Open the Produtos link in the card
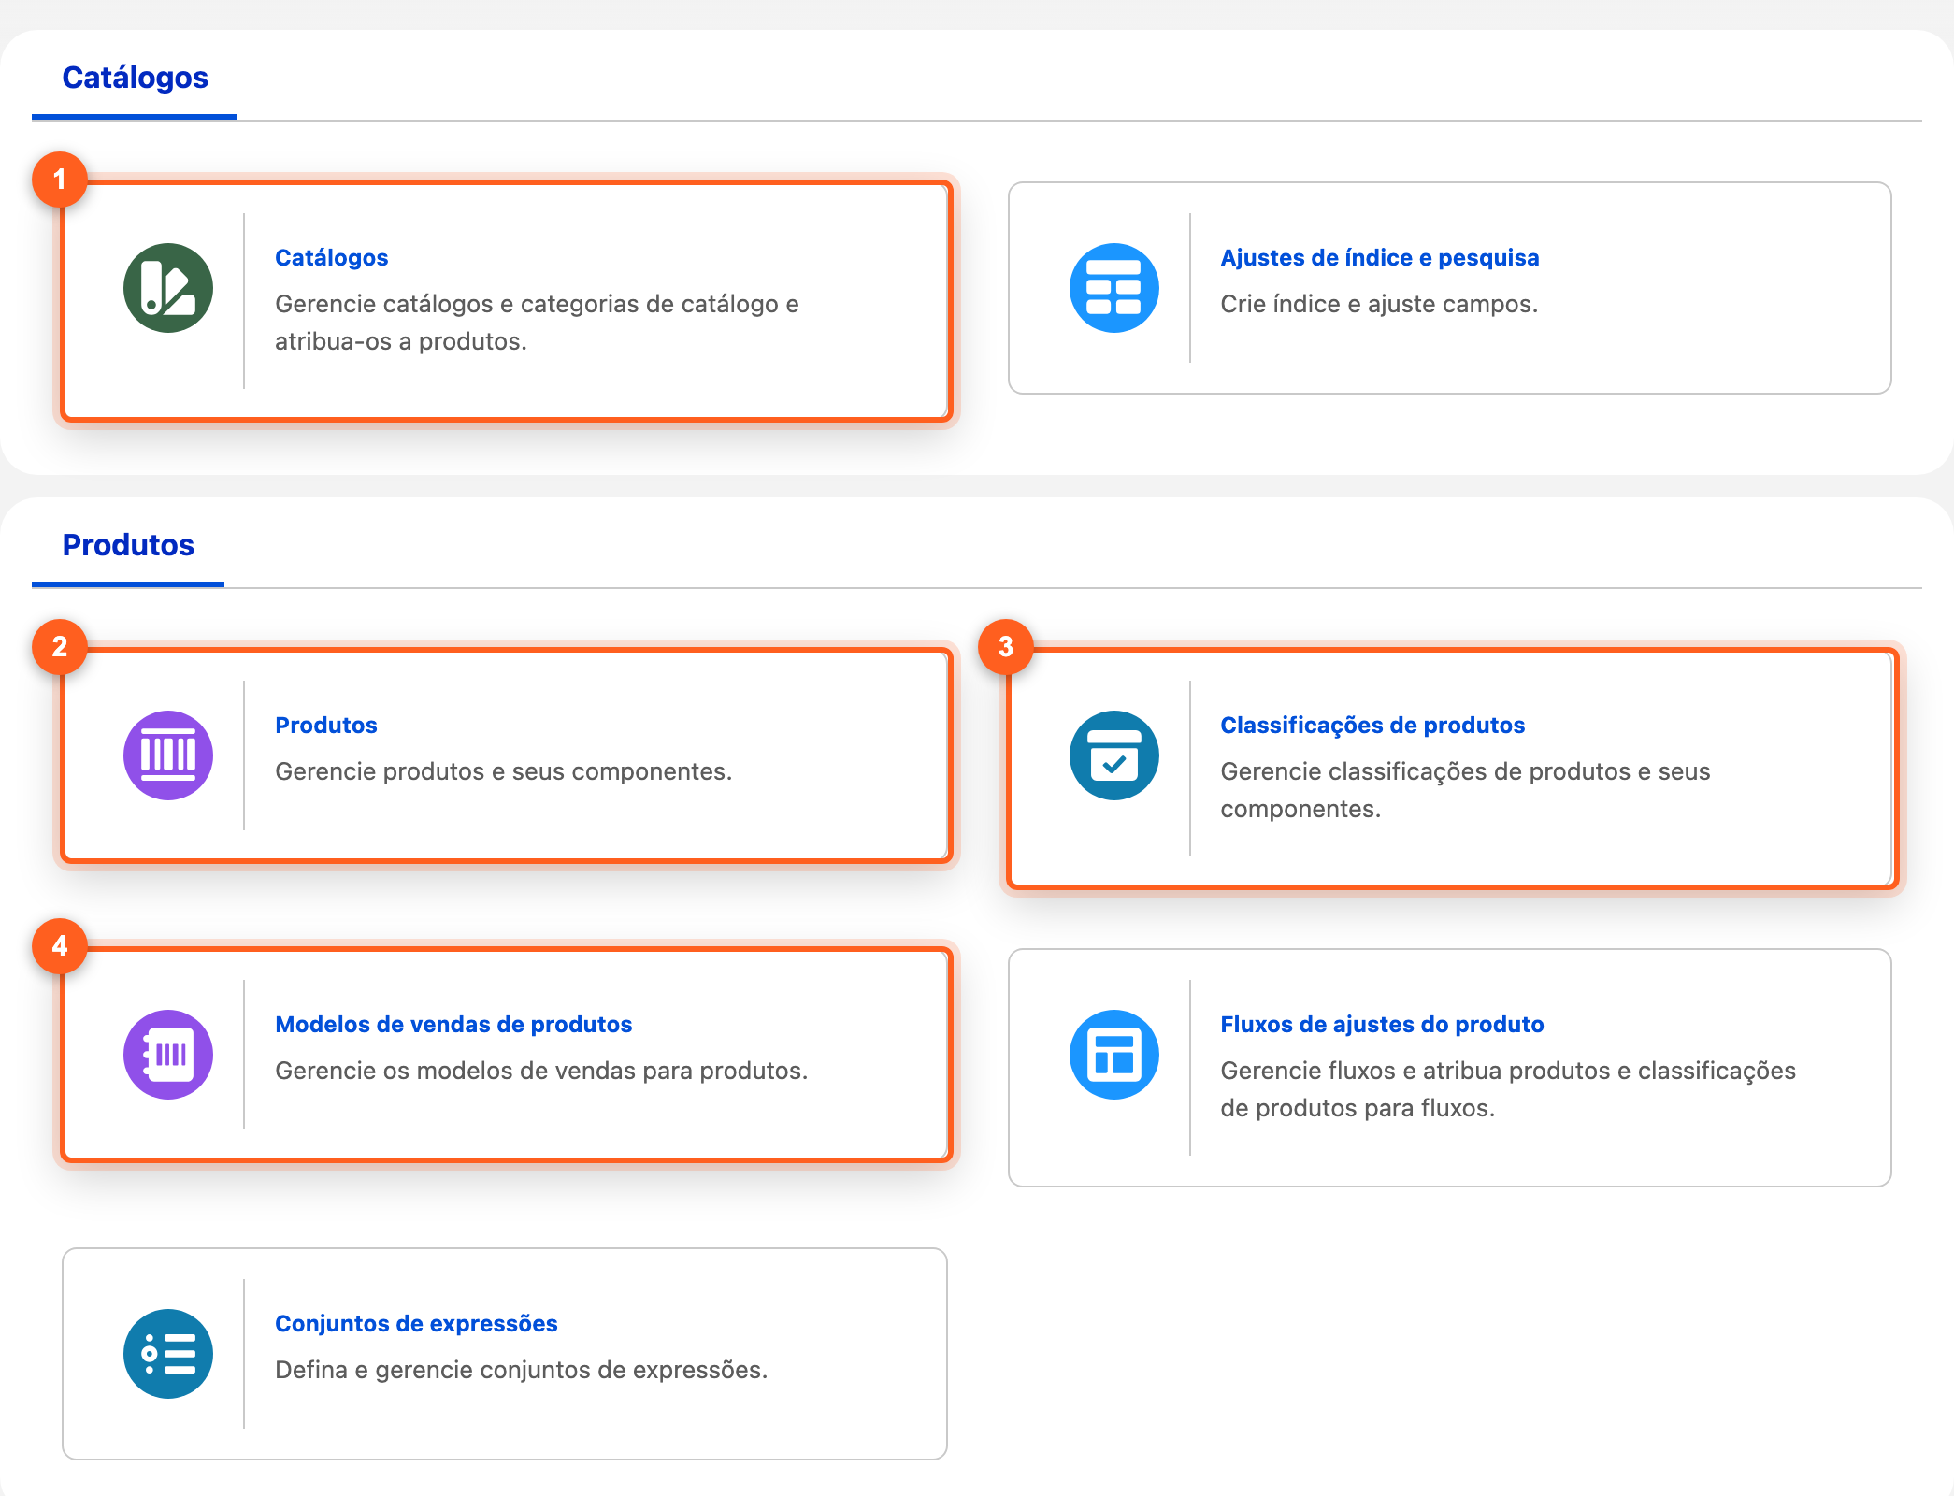Viewport: 1954px width, 1496px height. 325,725
